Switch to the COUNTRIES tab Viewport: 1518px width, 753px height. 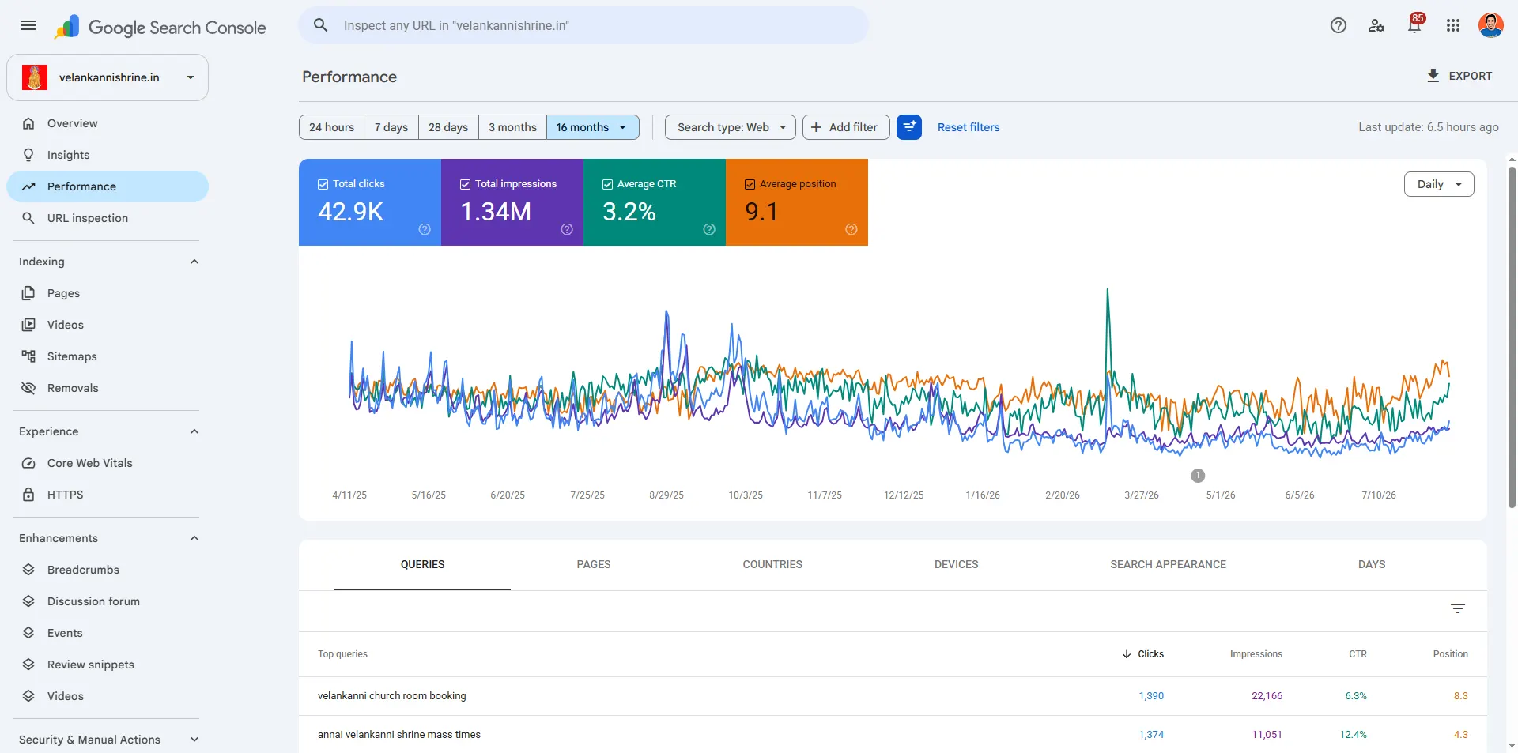click(772, 564)
